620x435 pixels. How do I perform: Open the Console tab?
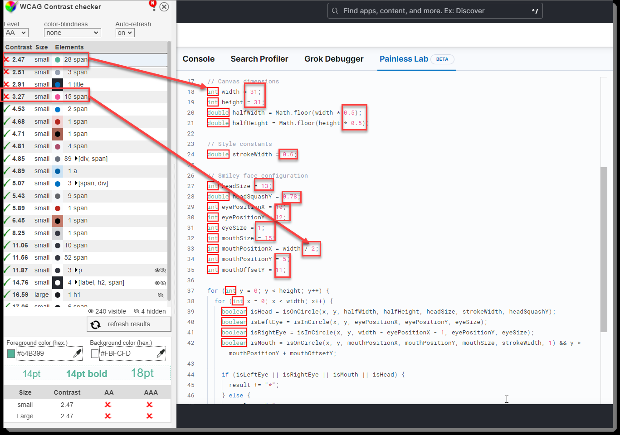click(198, 59)
